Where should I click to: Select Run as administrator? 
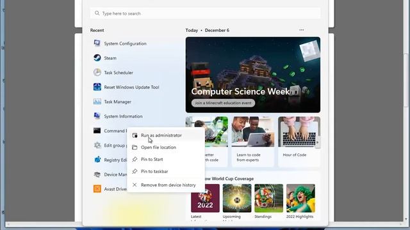165,135
